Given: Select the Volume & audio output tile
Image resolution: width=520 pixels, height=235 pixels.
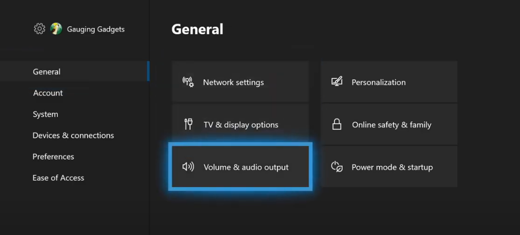Looking at the screenshot, I should tap(240, 167).
